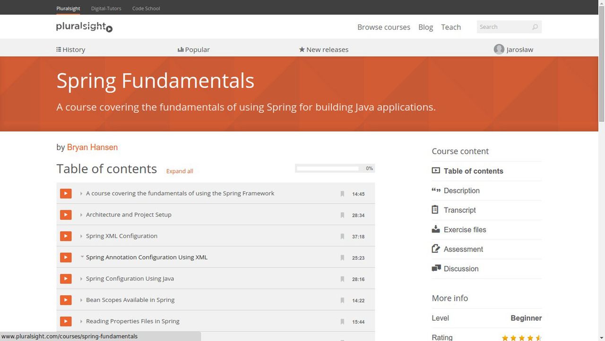The height and width of the screenshot is (341, 605).
Task: Click in the Search input field
Action: click(x=504, y=27)
